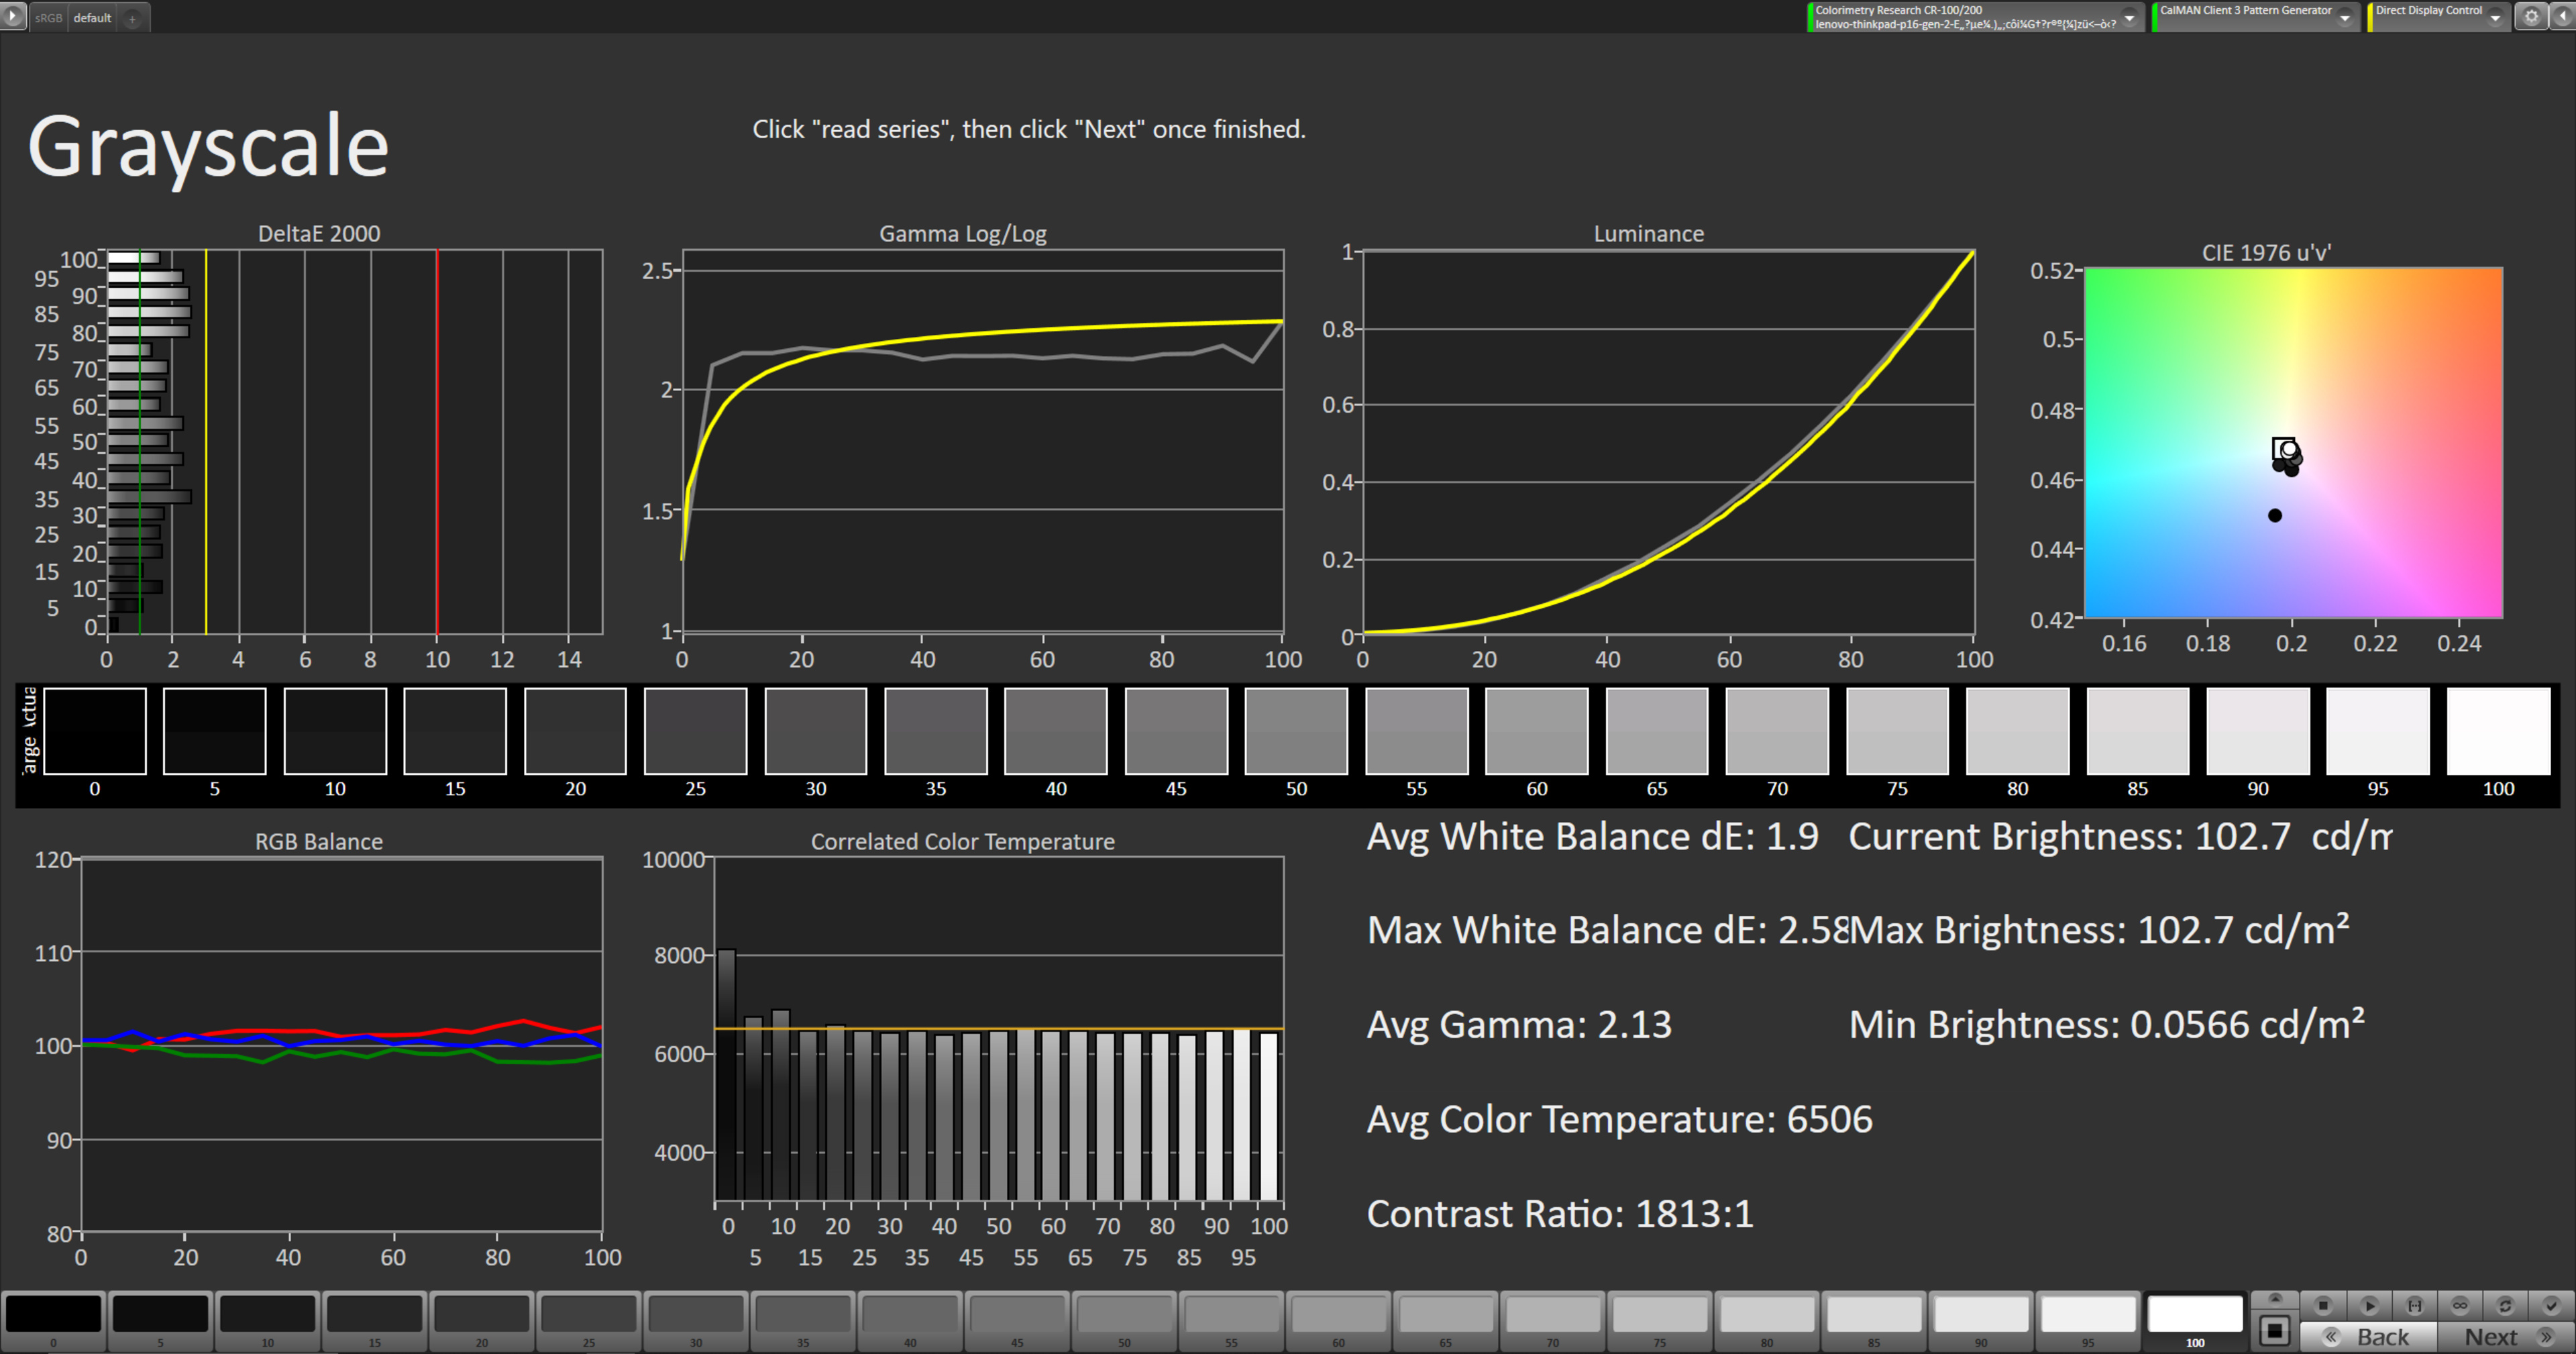
Task: Select the default tab
Action: 92,18
